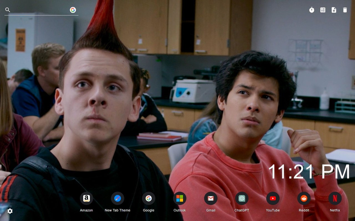Click the ChatGPT label text
Viewport: 355px width, 221px height.
[x=242, y=210]
